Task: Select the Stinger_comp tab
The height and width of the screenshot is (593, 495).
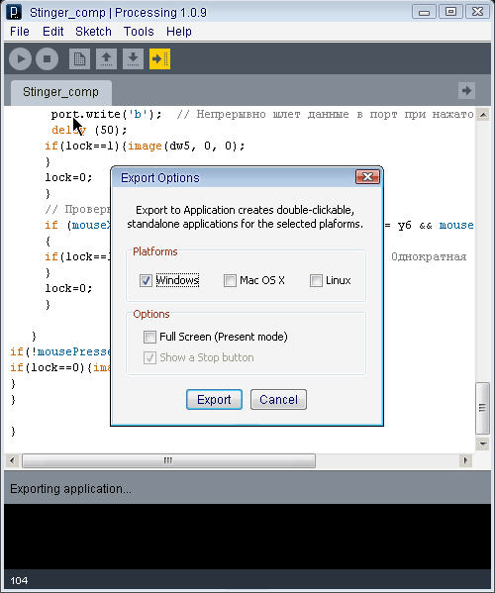Action: [60, 92]
